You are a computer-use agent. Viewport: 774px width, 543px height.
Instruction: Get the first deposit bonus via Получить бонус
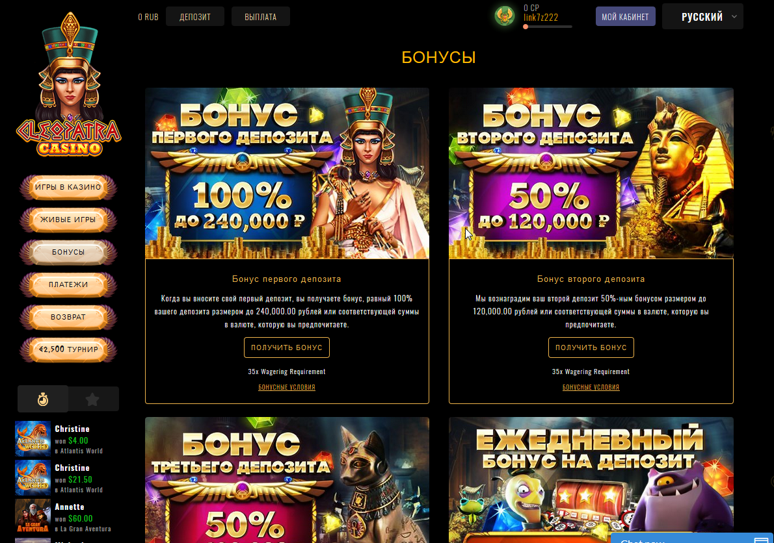coord(287,347)
